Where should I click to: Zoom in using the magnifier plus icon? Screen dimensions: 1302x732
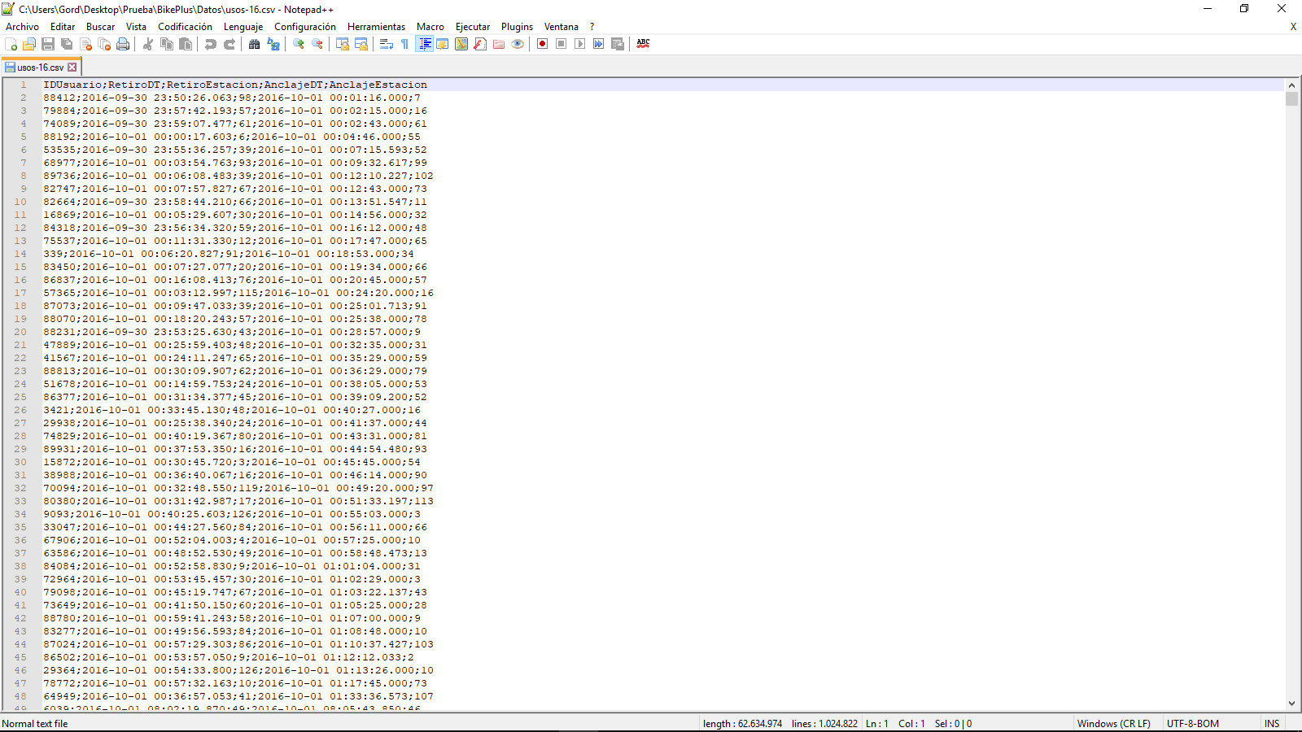click(x=299, y=44)
